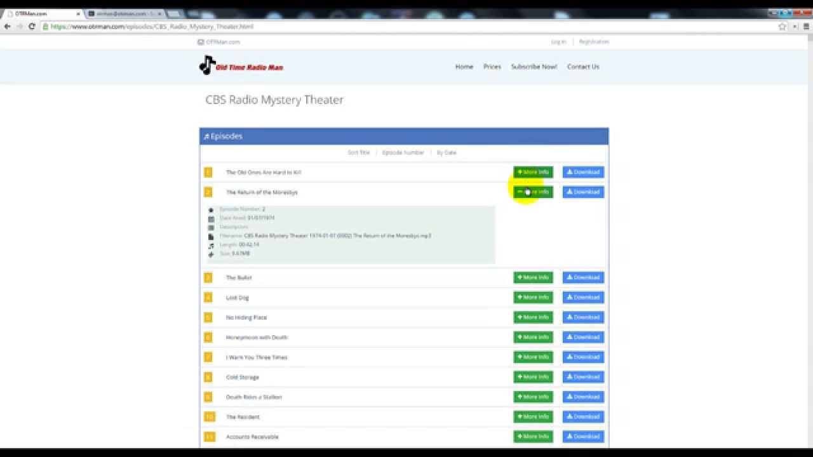
Task: Sort episodes by Episode Number
Action: (x=403, y=152)
